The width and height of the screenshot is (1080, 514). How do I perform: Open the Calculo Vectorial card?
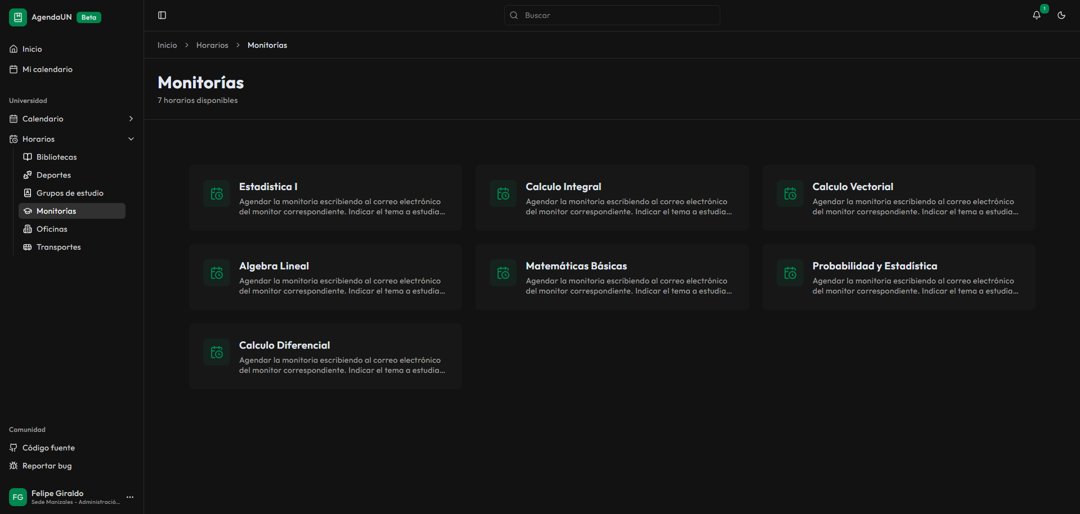tap(899, 197)
